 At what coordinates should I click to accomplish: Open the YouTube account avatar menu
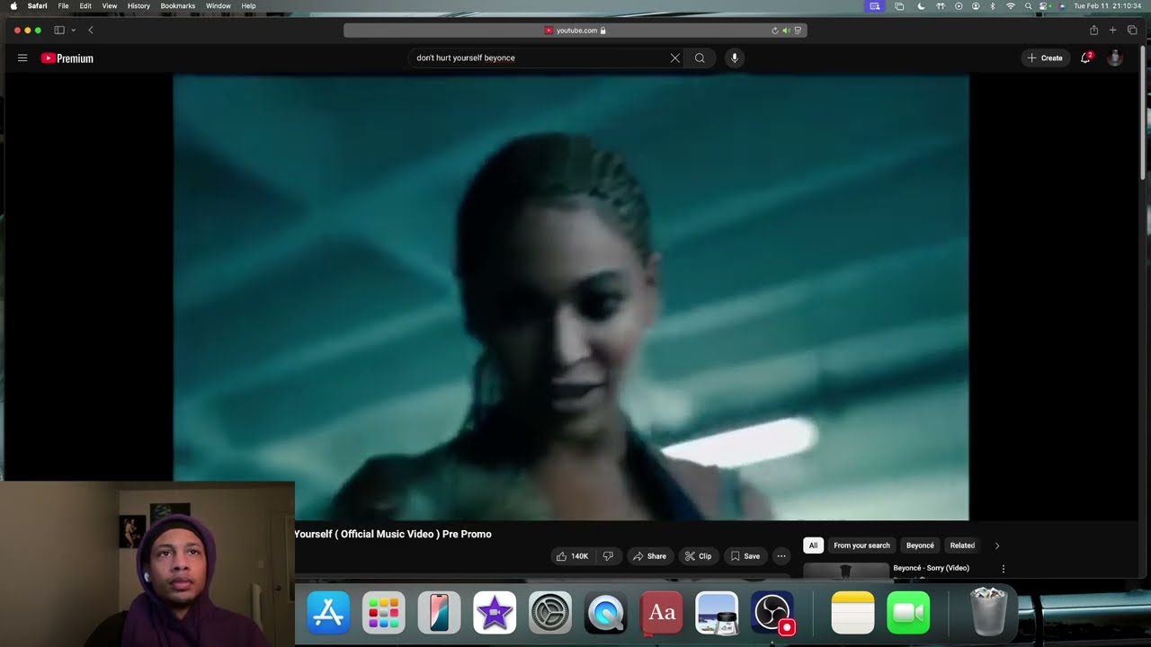(x=1115, y=58)
